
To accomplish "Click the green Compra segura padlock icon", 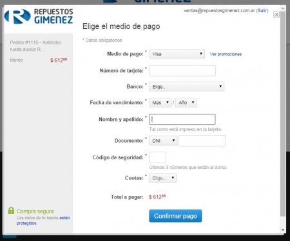I will 11,211.
